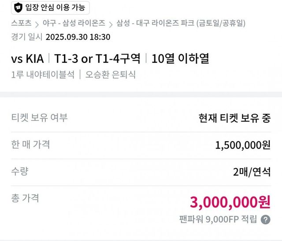Go to 야구 - 삼성 라이온즈 breadcrumb
This screenshot has width=282, height=241.
[x=74, y=23]
